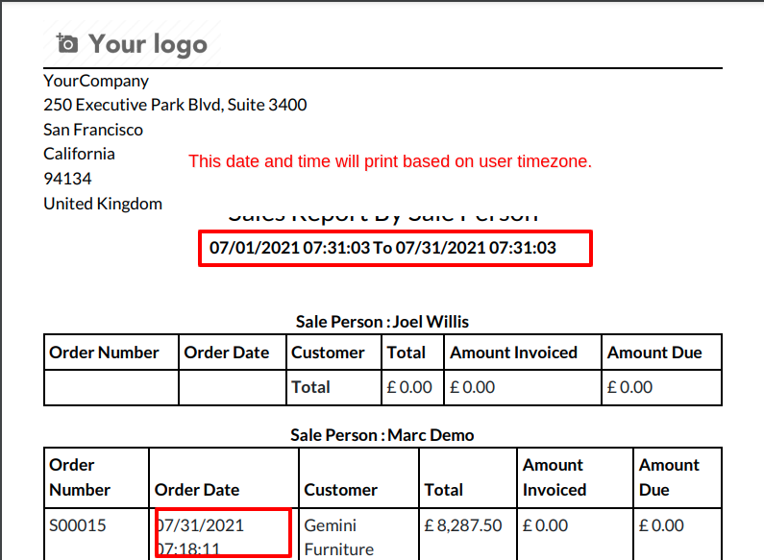Click the Amount Due header in Joel Willis table
Image resolution: width=764 pixels, height=560 pixels.
[654, 353]
